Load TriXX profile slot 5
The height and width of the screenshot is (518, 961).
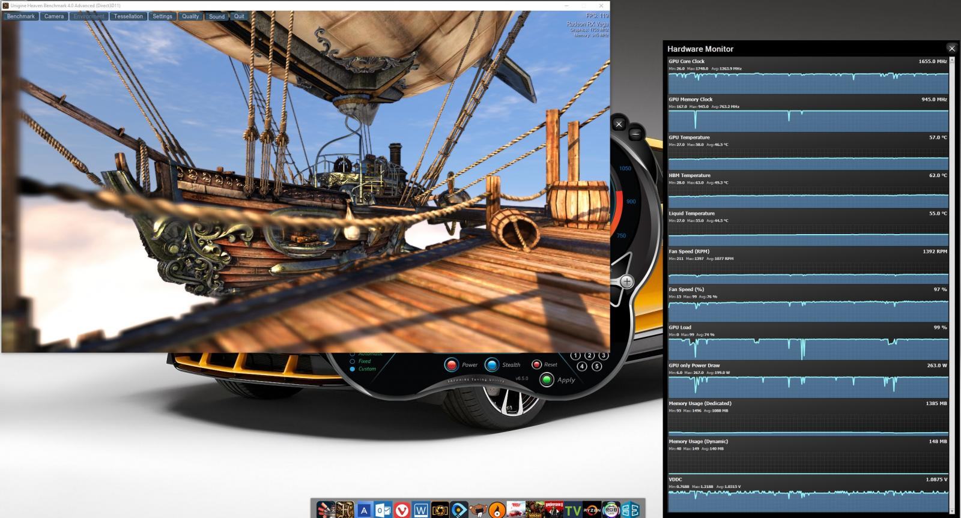[596, 366]
